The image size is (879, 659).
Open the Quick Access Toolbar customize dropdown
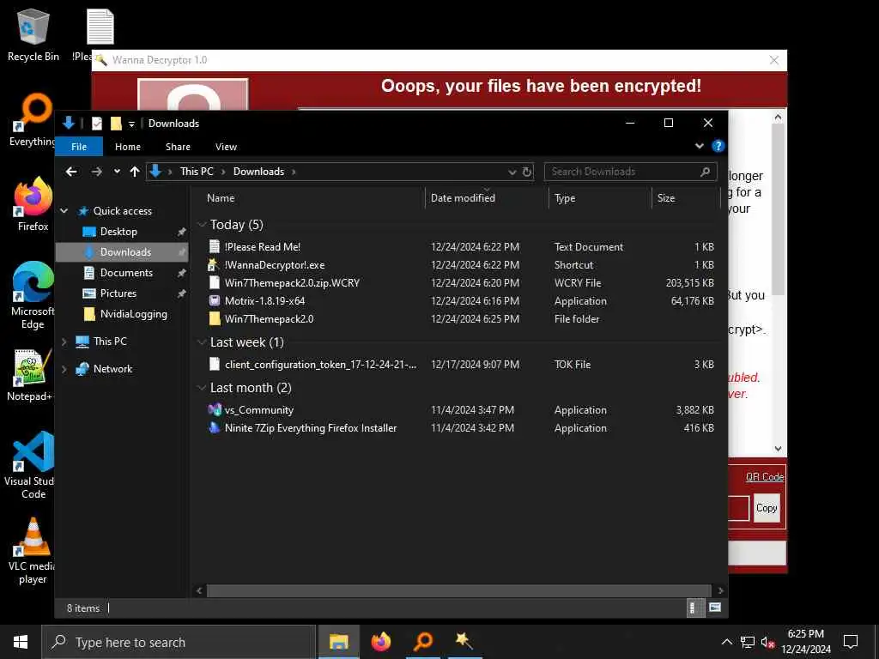tap(131, 124)
